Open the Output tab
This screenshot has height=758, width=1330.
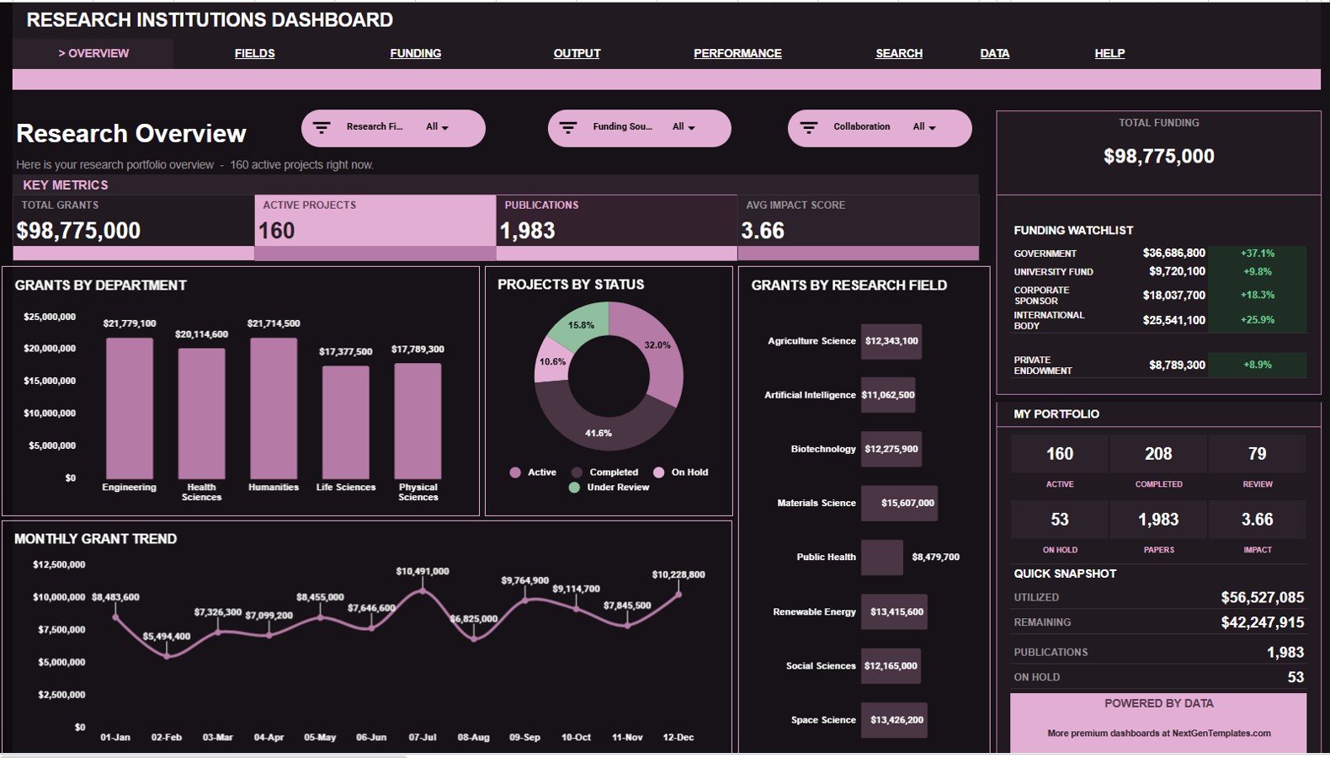577,53
